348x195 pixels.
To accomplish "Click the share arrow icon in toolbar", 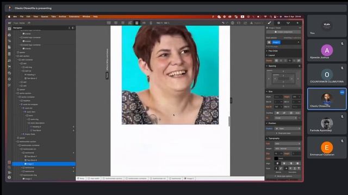I will [x=245, y=23].
